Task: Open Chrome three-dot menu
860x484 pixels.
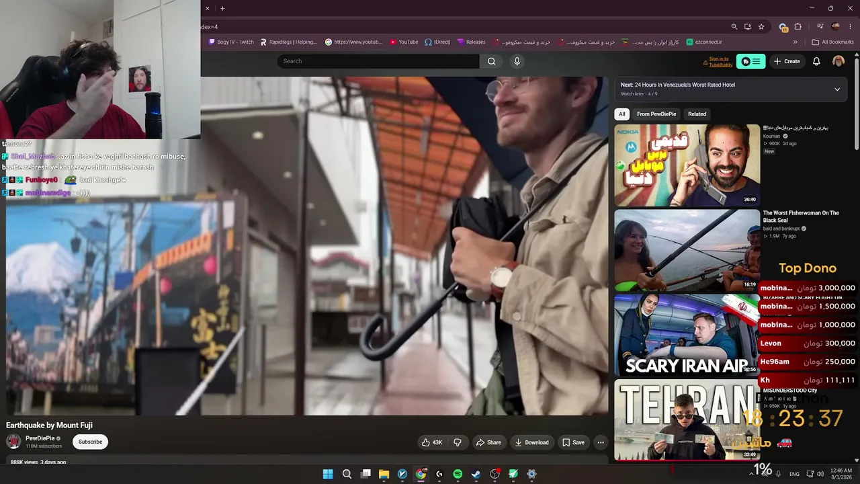Action: pyautogui.click(x=851, y=27)
